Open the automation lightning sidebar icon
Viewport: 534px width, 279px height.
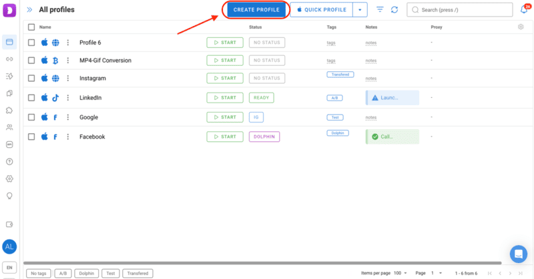coord(9,76)
